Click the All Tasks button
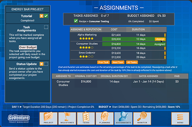 (132, 62)
